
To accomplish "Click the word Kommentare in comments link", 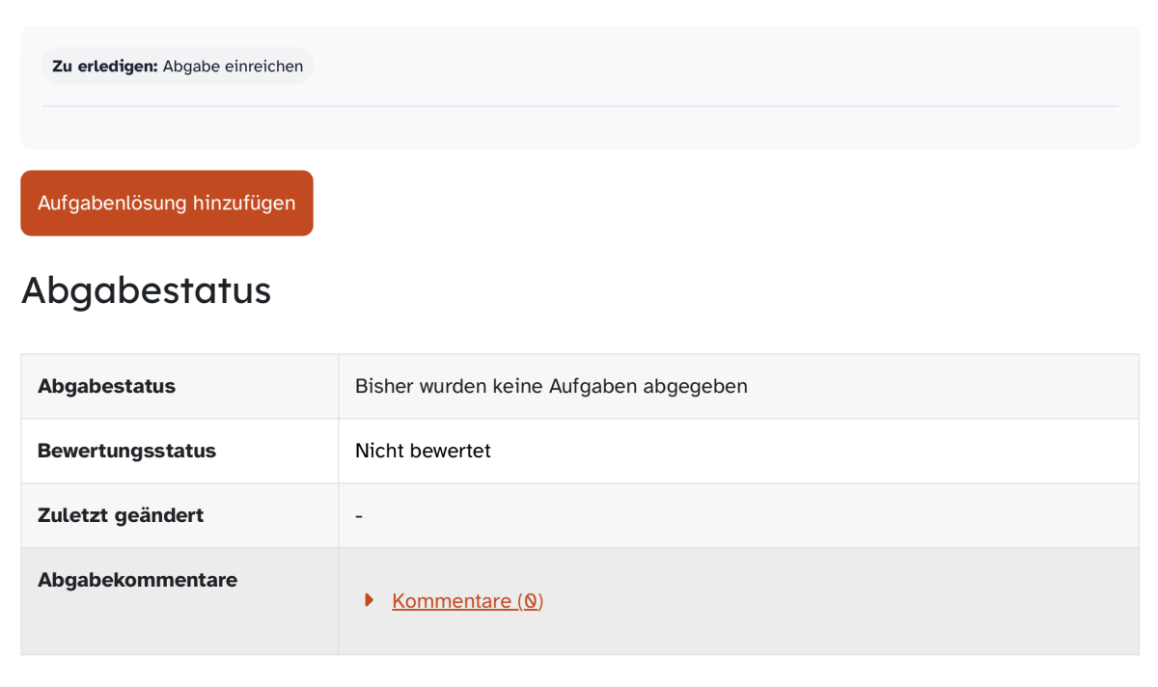I will [x=452, y=601].
